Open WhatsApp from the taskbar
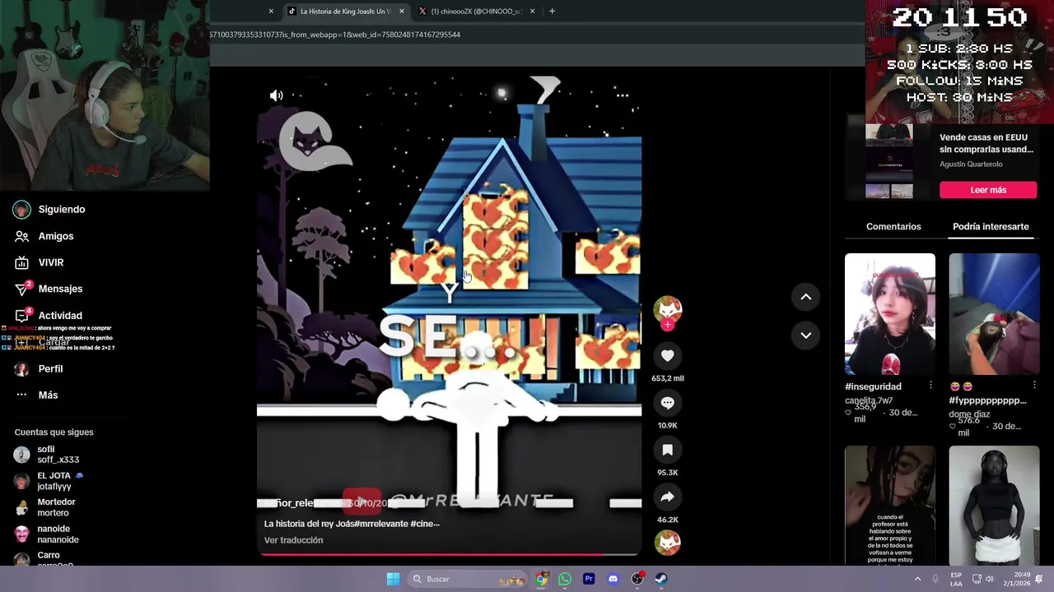Viewport: 1054px width, 592px height. 565,579
